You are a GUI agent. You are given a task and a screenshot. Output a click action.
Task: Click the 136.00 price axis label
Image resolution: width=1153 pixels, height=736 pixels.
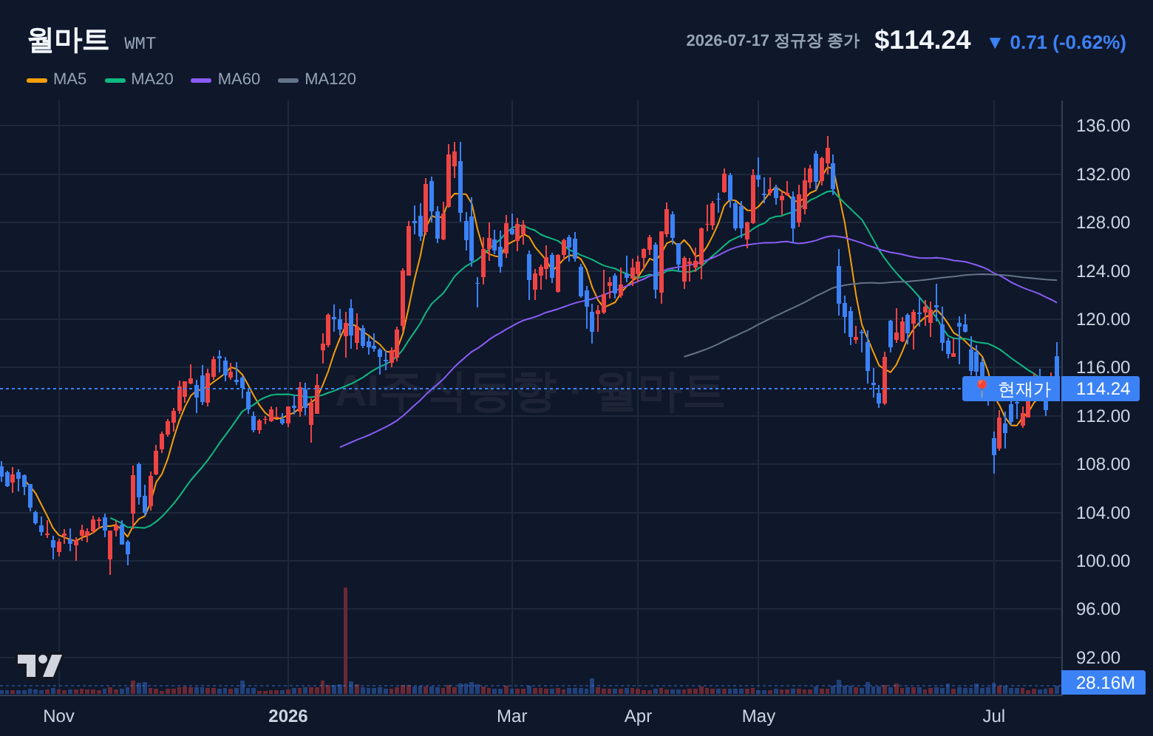tap(1103, 126)
